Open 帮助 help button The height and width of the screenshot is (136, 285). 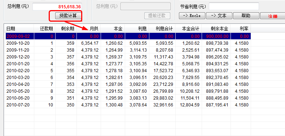(246, 16)
